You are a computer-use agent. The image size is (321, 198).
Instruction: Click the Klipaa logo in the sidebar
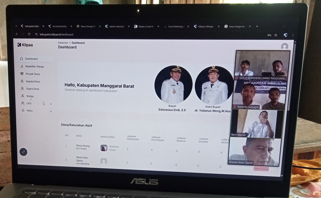click(x=25, y=45)
